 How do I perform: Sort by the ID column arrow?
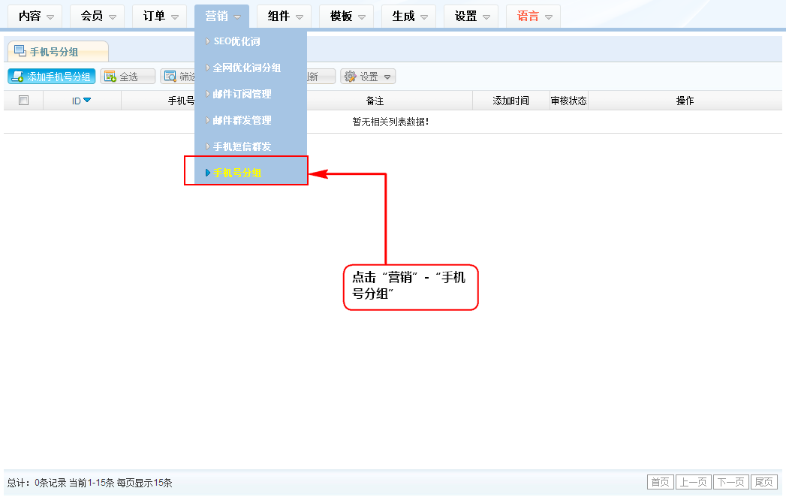click(87, 101)
